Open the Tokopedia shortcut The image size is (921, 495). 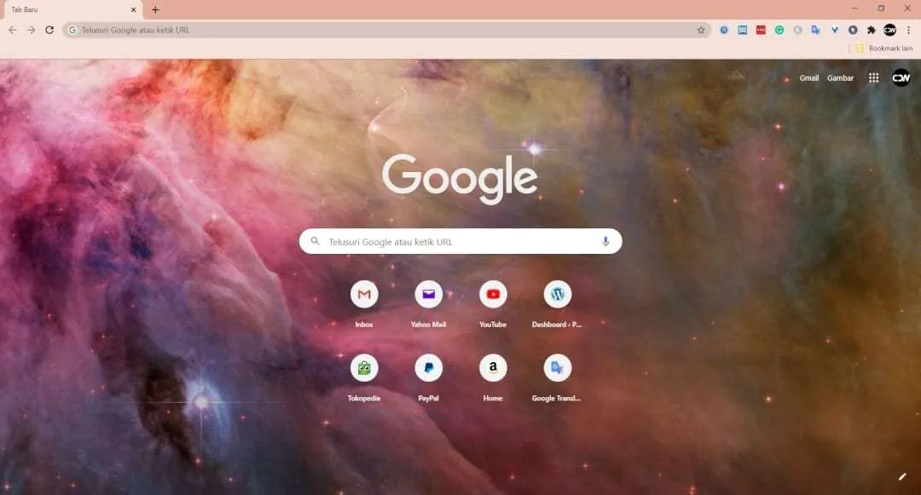coord(364,377)
